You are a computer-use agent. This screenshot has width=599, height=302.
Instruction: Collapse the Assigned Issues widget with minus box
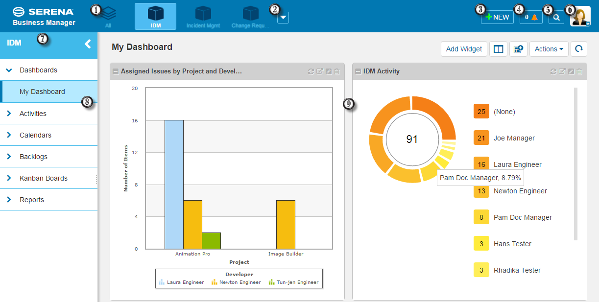116,71
